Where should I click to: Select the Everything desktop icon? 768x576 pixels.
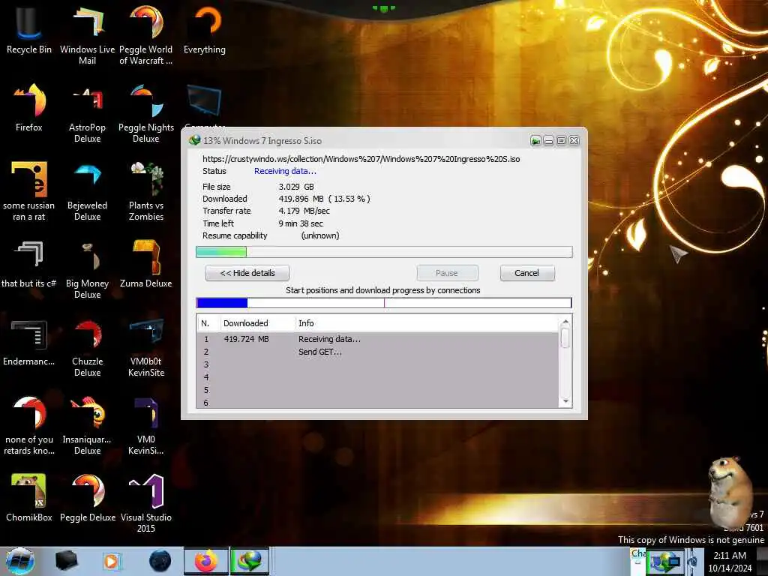point(205,29)
